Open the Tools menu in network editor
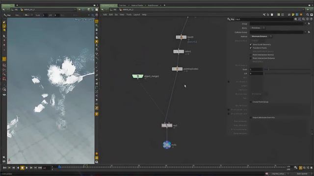Screen dimensions: 314x176 pos(129,15)
